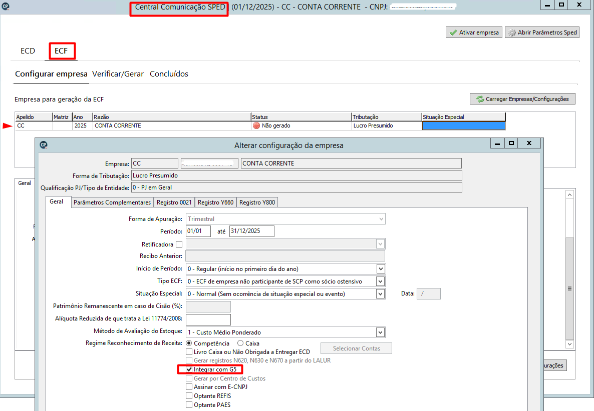Open the Forma de Apuração dropdown

pos(381,219)
